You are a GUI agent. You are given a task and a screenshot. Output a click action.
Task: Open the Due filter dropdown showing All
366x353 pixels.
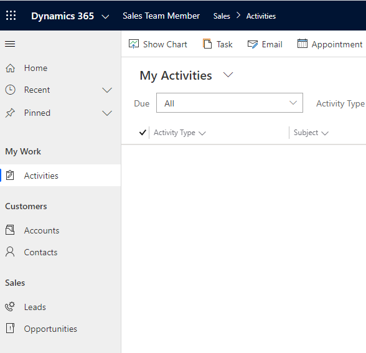pyautogui.click(x=230, y=103)
